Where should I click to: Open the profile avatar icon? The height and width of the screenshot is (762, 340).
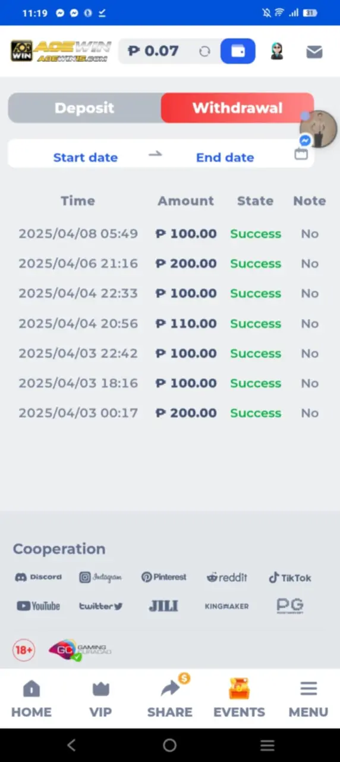pyautogui.click(x=277, y=51)
